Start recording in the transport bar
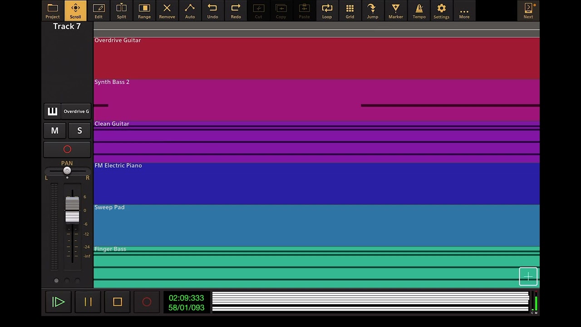The image size is (581, 327). 147,302
